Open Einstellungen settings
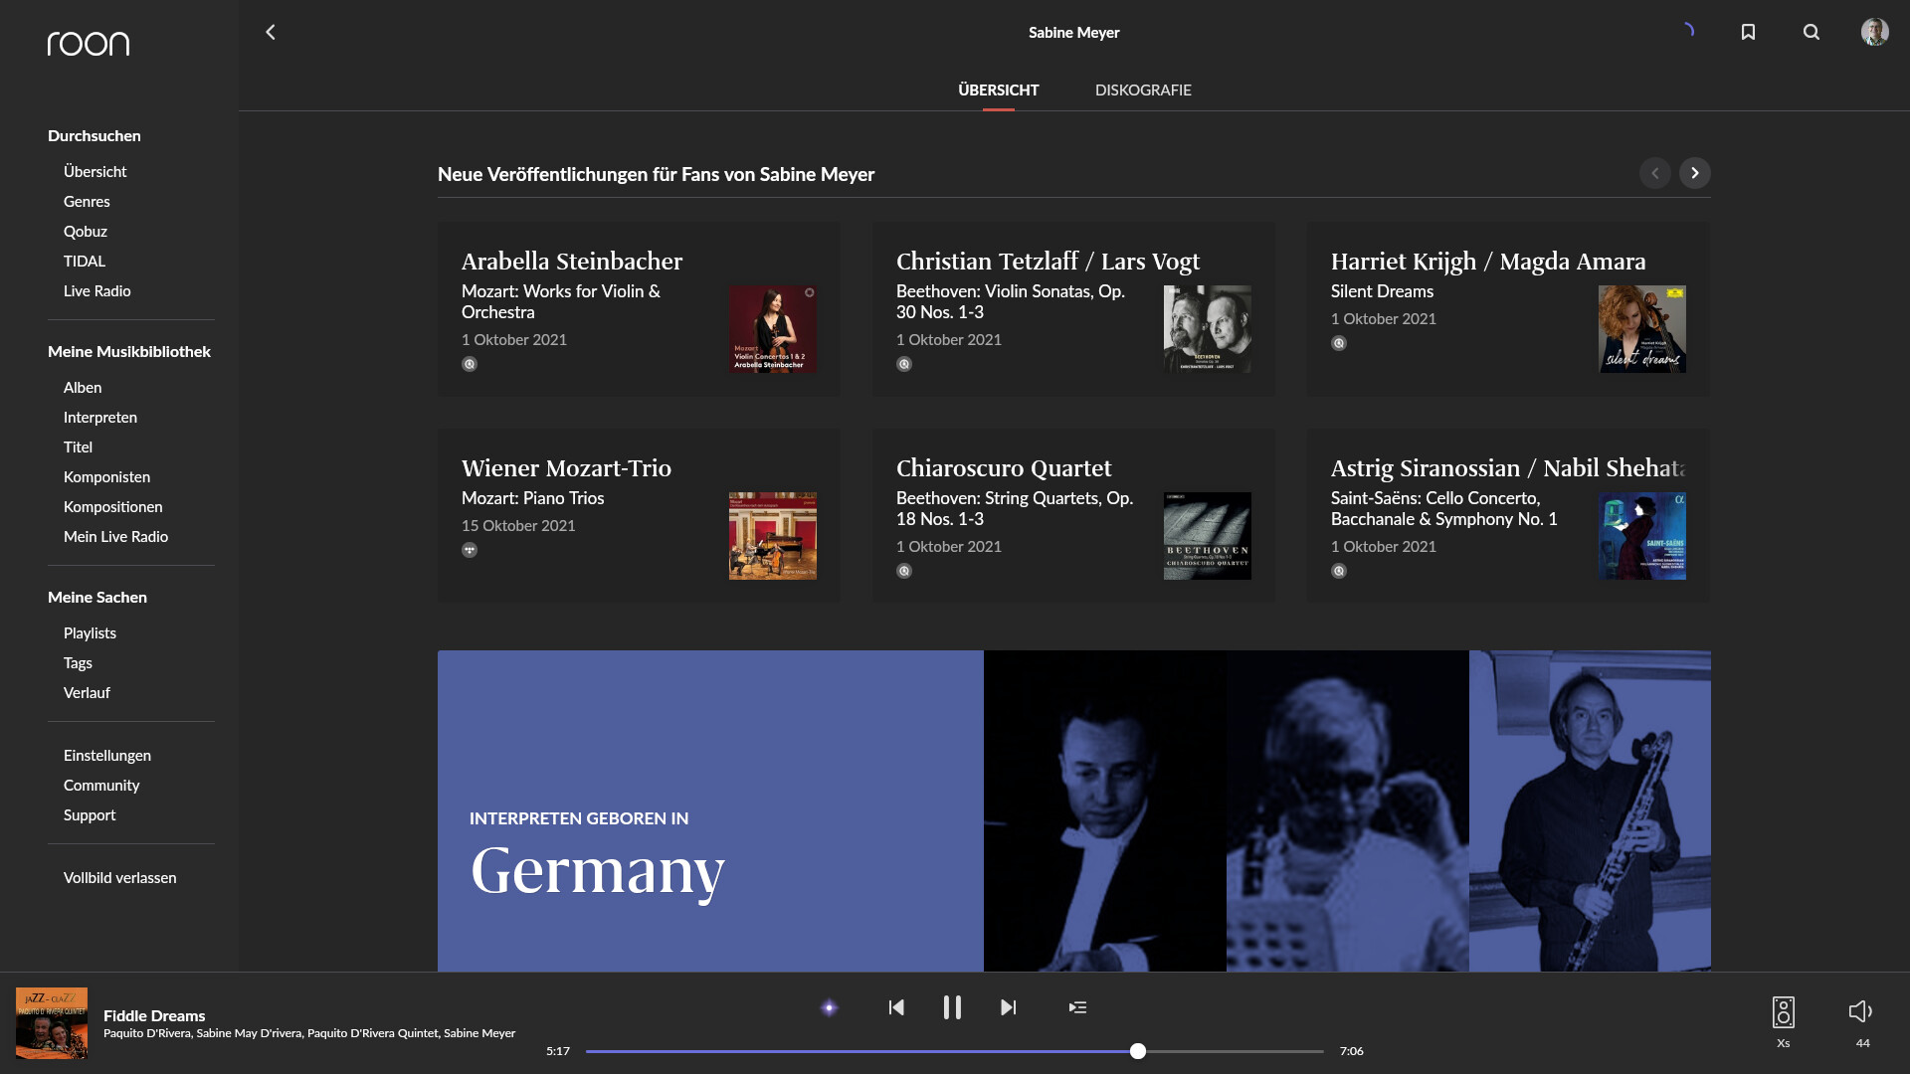The width and height of the screenshot is (1910, 1074). (x=107, y=755)
